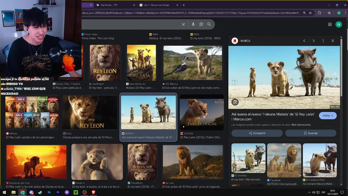This screenshot has height=196, width=348.
Task: Click the Google search input field
Action: (130, 24)
